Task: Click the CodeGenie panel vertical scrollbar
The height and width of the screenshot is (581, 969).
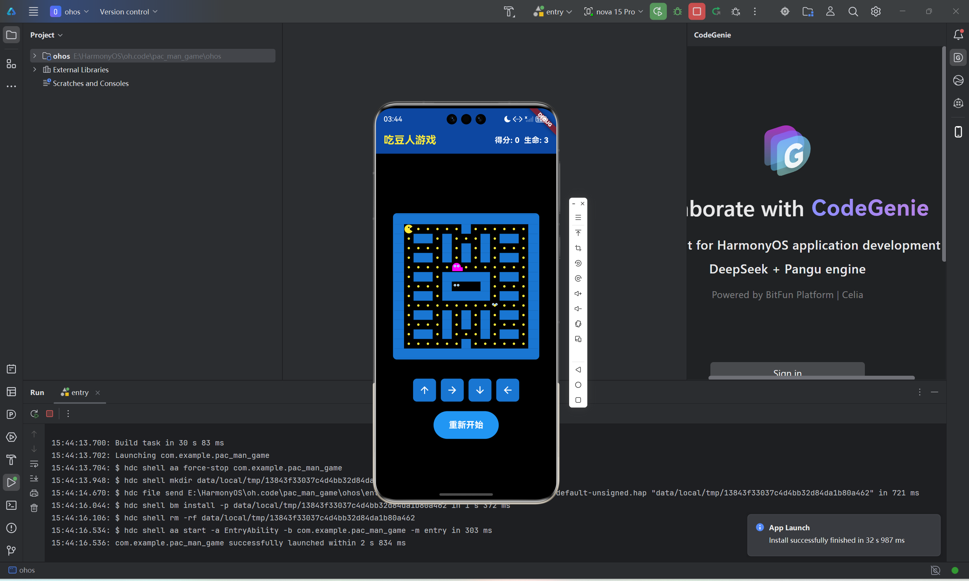Action: pyautogui.click(x=944, y=155)
